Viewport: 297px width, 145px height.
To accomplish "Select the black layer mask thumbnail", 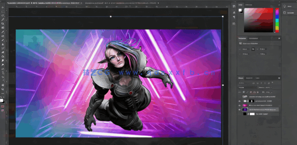I will [251, 101].
